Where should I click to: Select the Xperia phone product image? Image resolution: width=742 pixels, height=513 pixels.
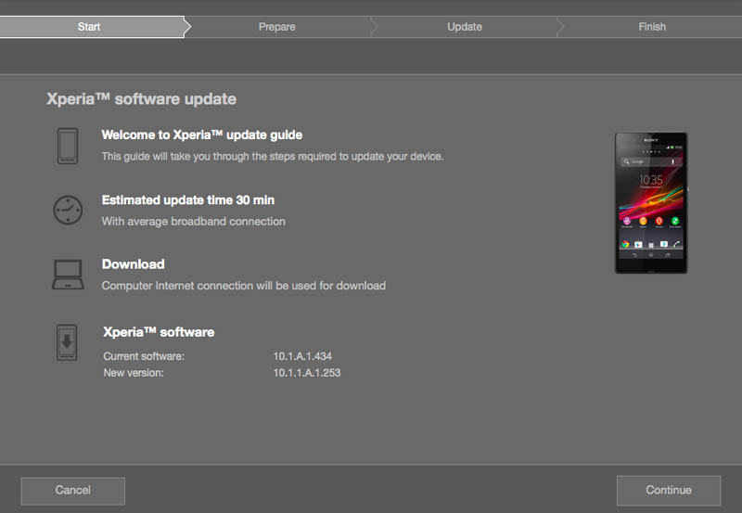(650, 202)
